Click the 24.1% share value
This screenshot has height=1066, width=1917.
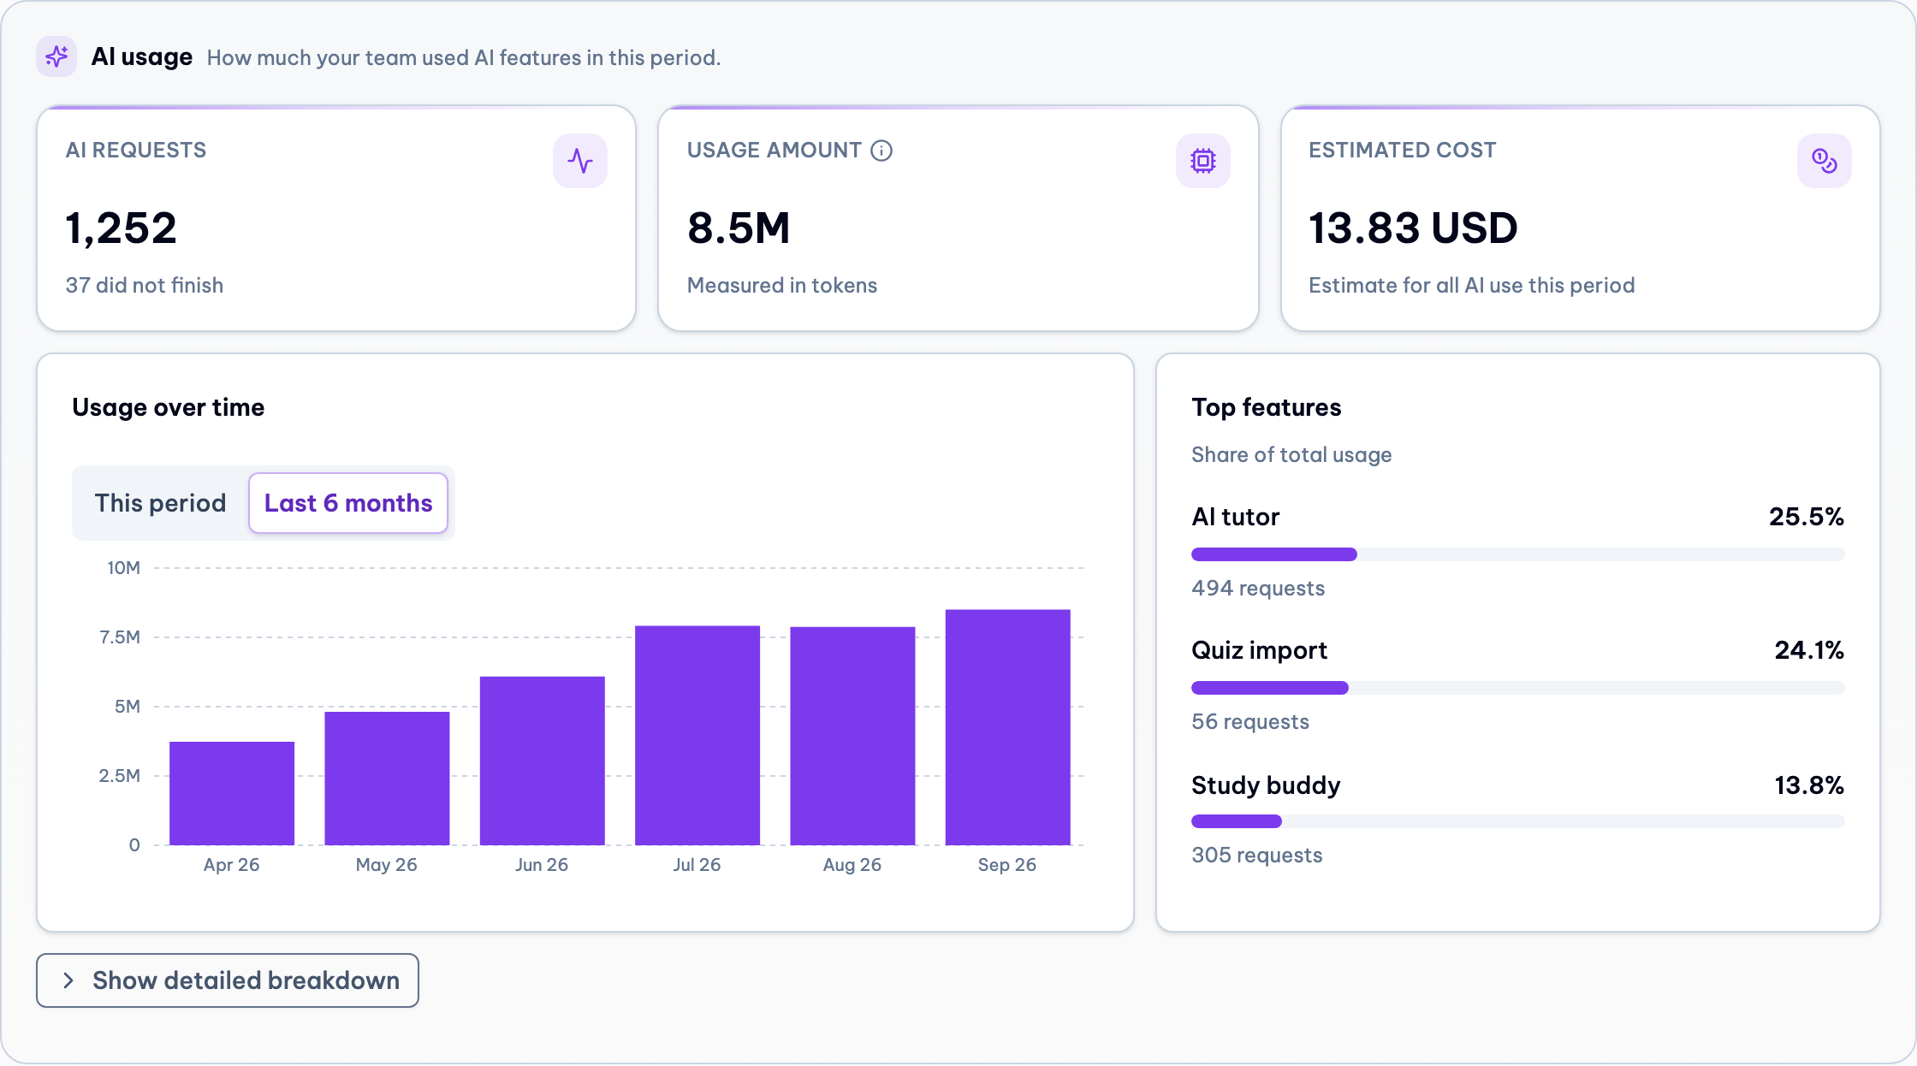[x=1809, y=650]
